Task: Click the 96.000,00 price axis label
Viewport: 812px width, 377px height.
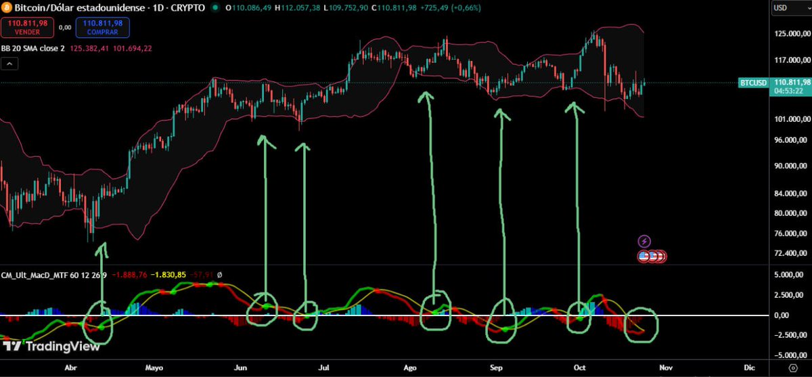Action: click(x=792, y=141)
